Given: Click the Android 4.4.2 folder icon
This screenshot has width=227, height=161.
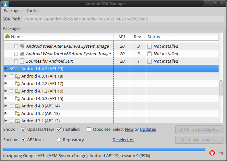Looking at the screenshot, I should [x=18, y=69].
